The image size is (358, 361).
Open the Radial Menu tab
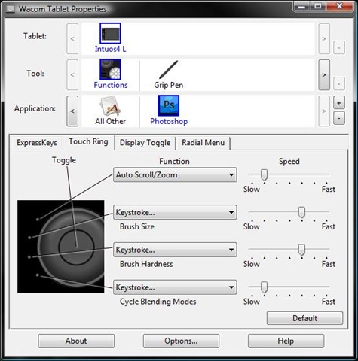[x=203, y=143]
